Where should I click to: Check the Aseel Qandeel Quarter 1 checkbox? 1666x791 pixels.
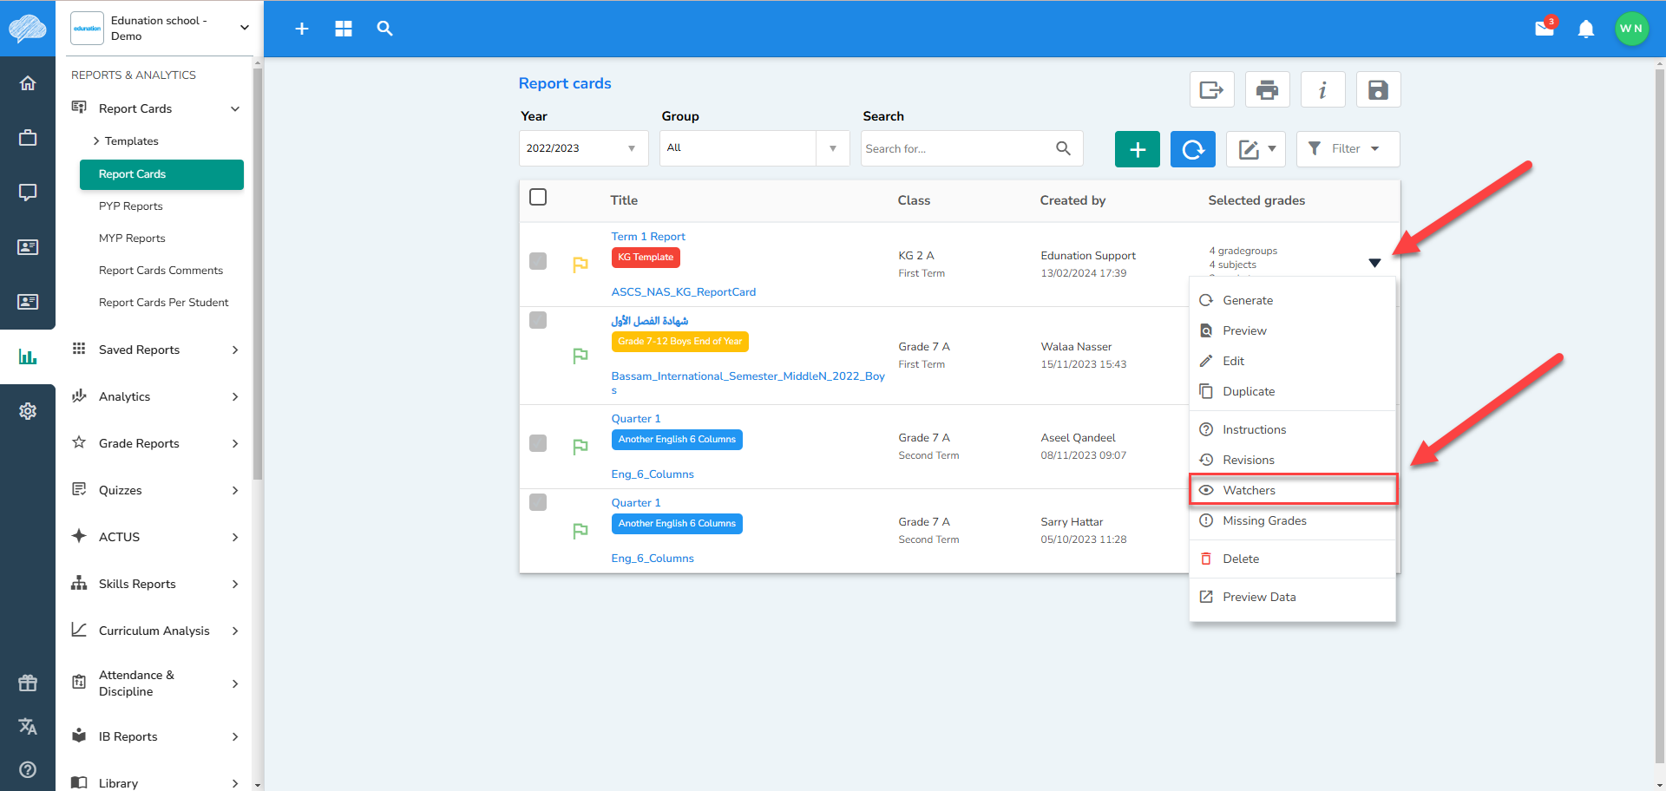(538, 443)
